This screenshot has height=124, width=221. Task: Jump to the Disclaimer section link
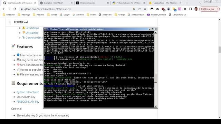coord(32,33)
